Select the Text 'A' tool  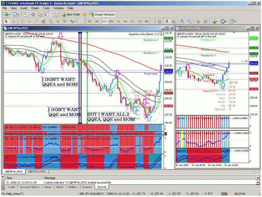[x=58, y=21]
